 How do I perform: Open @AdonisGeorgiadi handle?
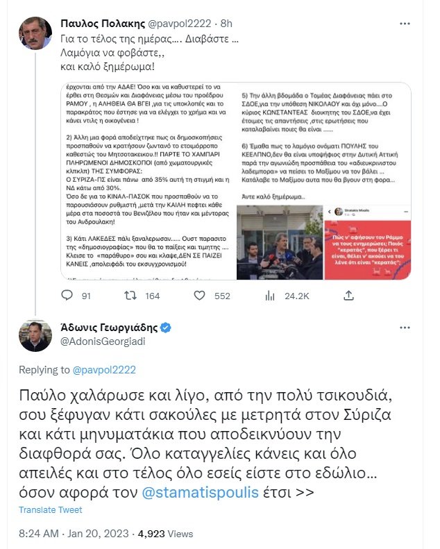click(103, 341)
